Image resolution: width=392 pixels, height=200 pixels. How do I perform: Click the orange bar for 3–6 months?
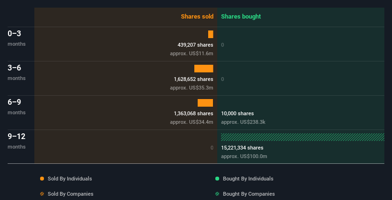(x=203, y=69)
